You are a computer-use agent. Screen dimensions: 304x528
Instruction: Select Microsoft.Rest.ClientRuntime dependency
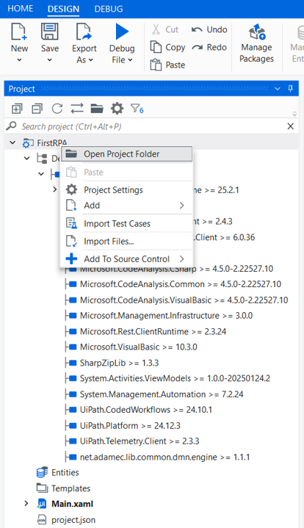coord(153,331)
